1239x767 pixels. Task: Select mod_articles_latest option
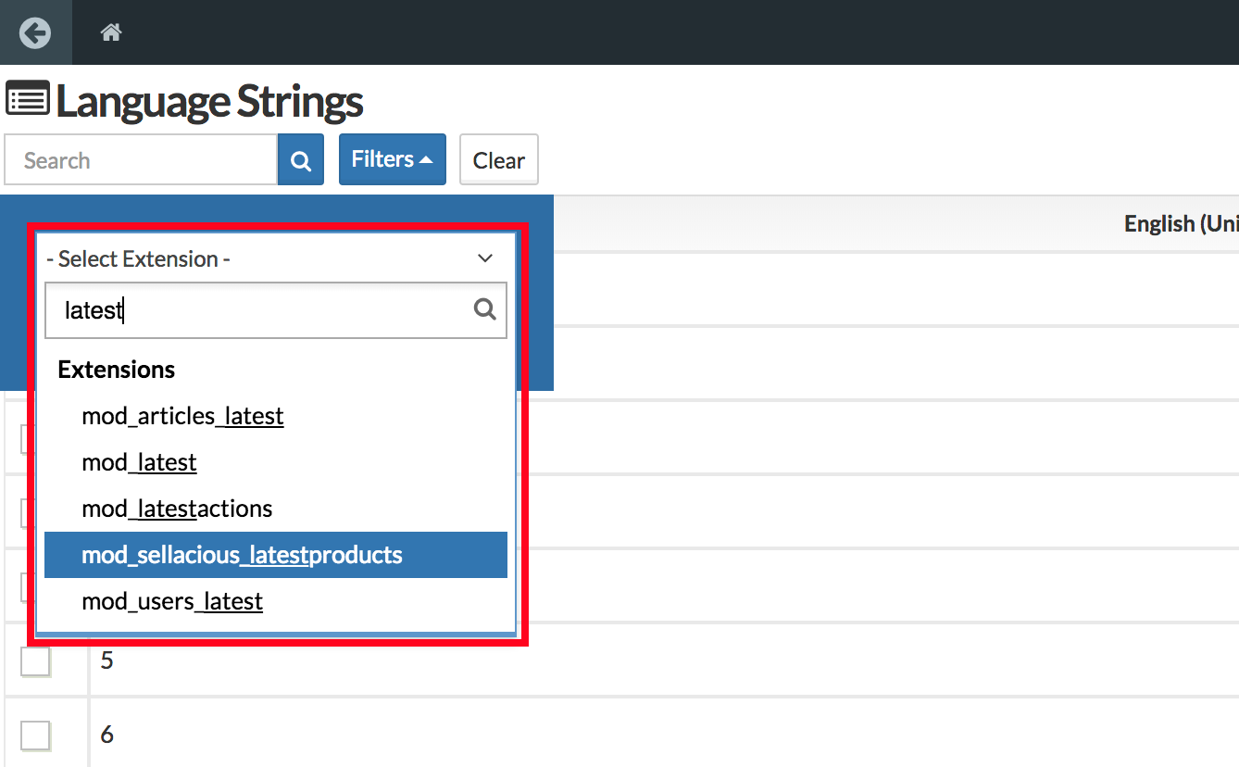[276, 416]
